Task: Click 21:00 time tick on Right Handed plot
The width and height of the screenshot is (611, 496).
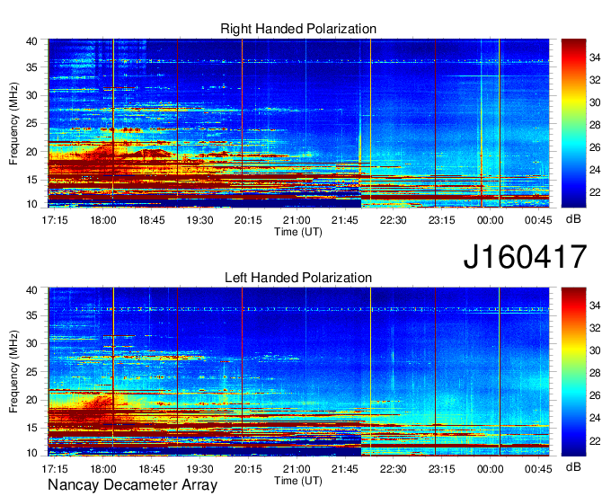Action: coord(297,220)
